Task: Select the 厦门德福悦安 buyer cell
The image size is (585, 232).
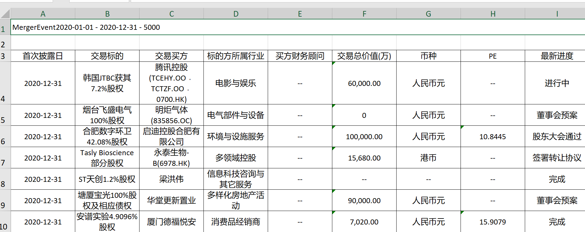Action: [x=171, y=222]
